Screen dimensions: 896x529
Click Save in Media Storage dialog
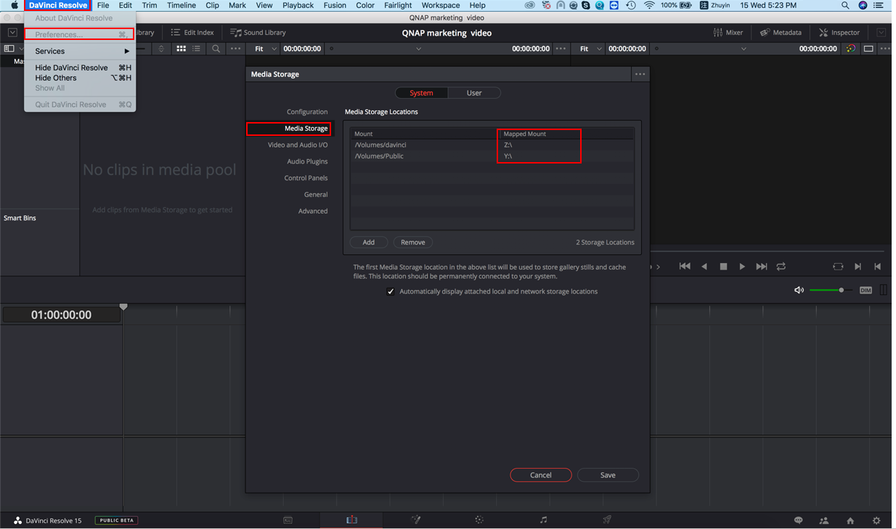tap(608, 475)
